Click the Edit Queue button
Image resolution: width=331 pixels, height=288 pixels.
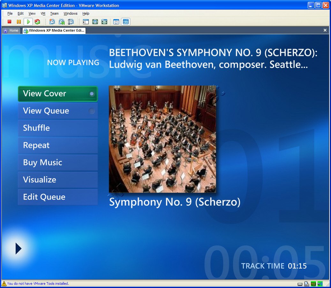58,197
